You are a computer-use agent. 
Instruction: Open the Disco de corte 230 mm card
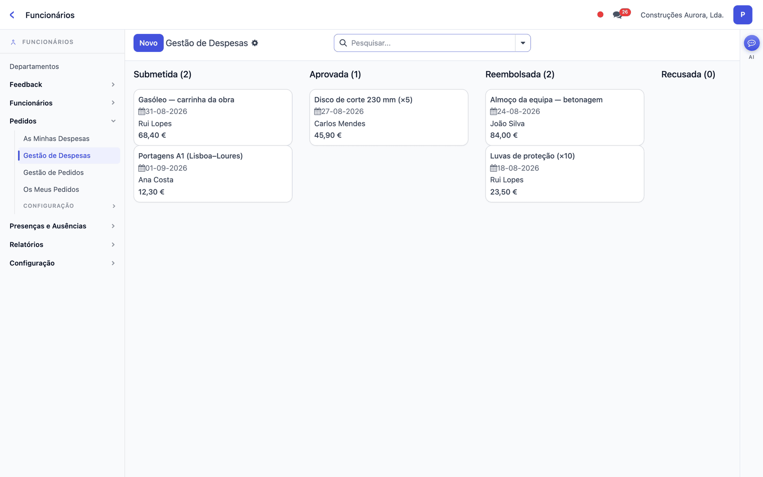pyautogui.click(x=389, y=117)
